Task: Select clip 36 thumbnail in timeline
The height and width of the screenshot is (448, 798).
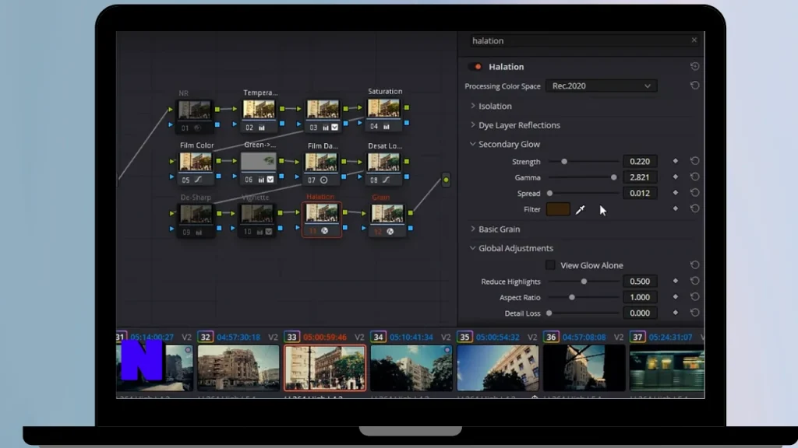Action: click(x=584, y=368)
